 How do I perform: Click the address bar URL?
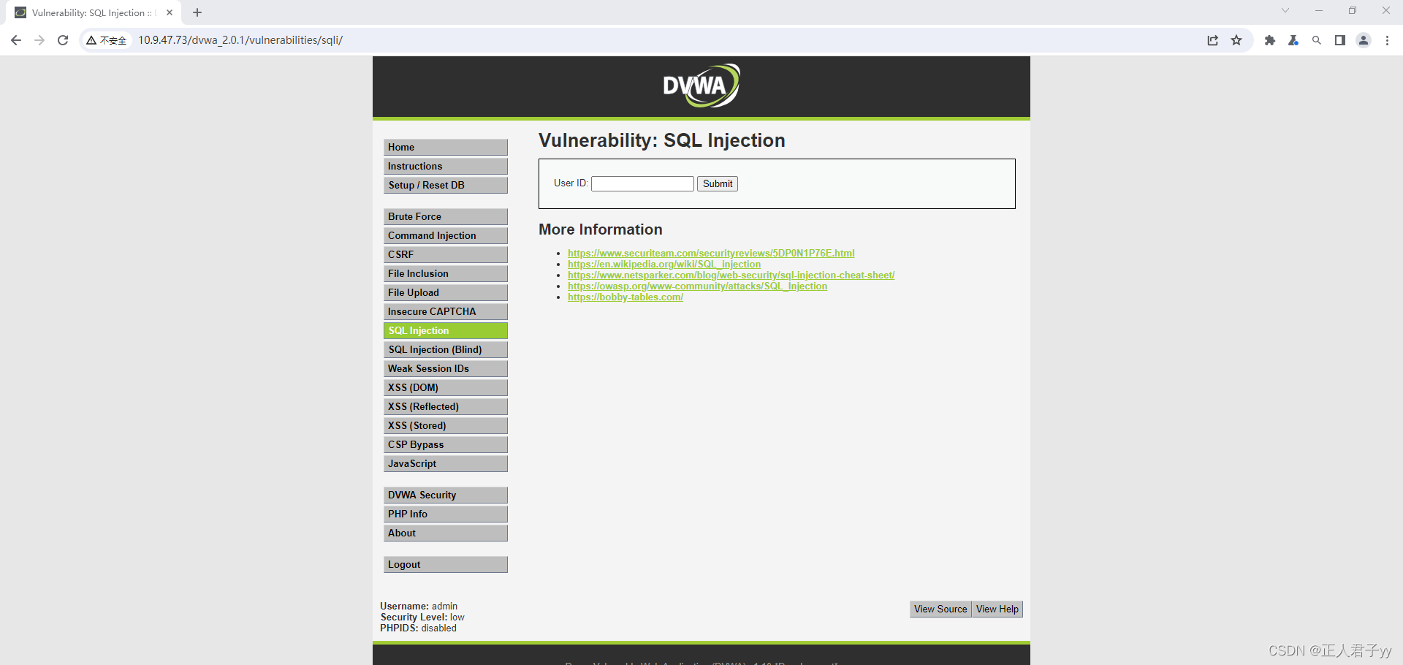240,40
